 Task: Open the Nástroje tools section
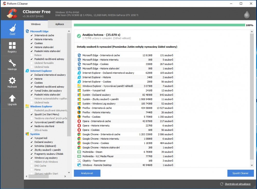click(x=12, y=65)
